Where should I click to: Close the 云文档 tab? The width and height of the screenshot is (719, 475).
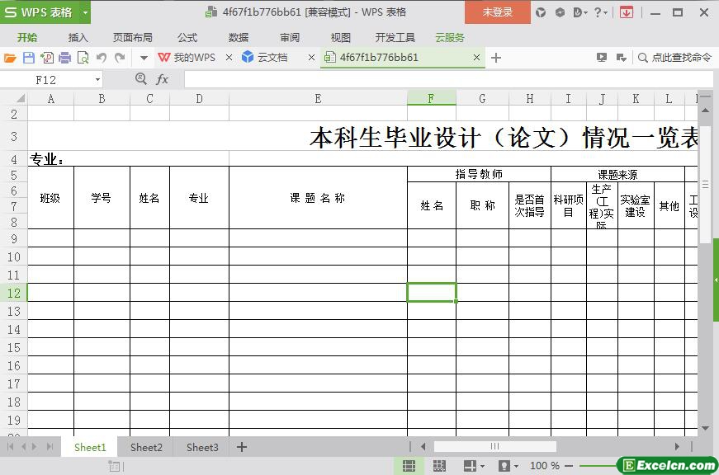pos(311,57)
